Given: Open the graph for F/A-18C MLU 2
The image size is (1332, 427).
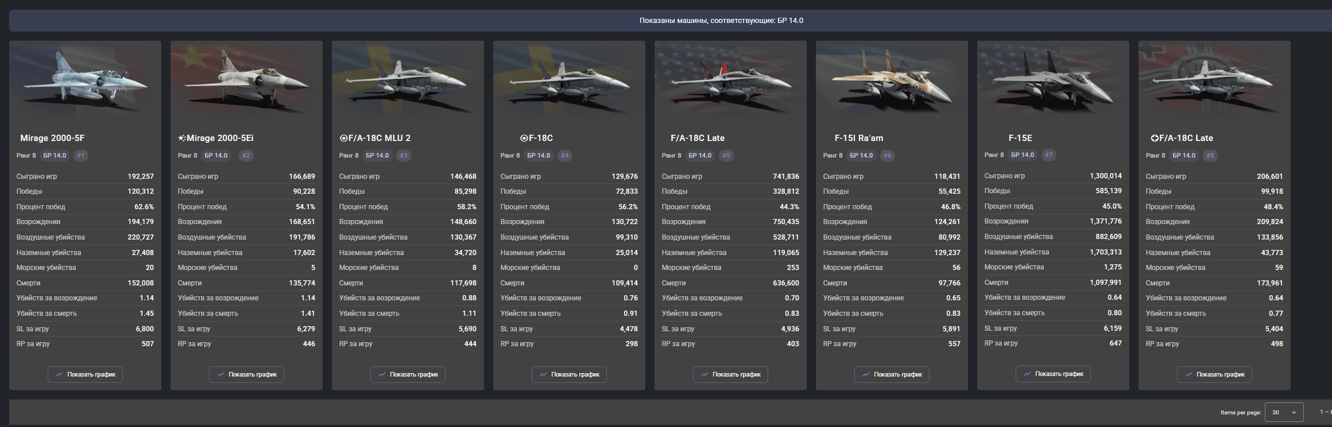Looking at the screenshot, I should (408, 374).
